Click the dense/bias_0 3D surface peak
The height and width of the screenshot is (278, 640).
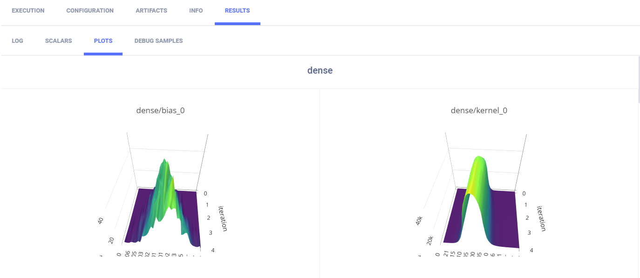point(164,163)
